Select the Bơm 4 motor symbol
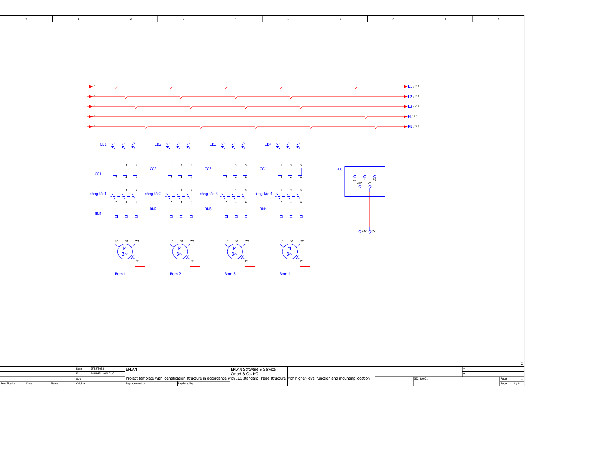 tap(289, 251)
